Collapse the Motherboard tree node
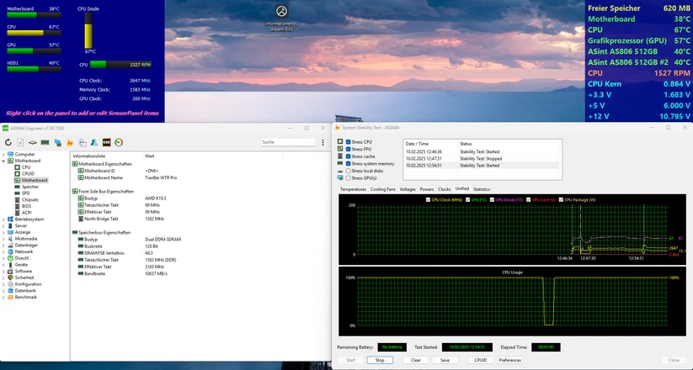This screenshot has height=370, width=693. 4,161
